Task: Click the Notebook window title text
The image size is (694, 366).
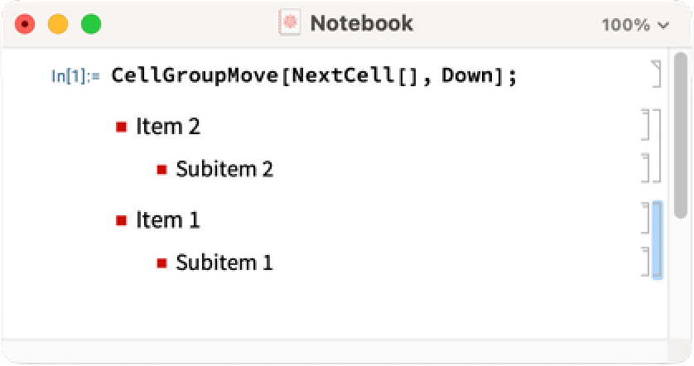Action: pos(361,23)
